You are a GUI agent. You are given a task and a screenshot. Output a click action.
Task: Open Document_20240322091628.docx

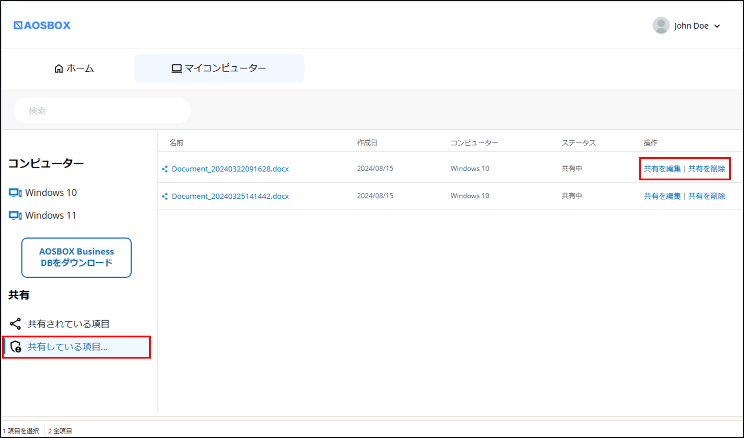click(230, 169)
